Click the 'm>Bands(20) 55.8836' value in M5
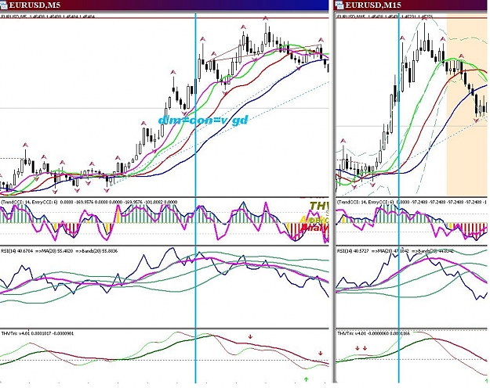 (96, 250)
